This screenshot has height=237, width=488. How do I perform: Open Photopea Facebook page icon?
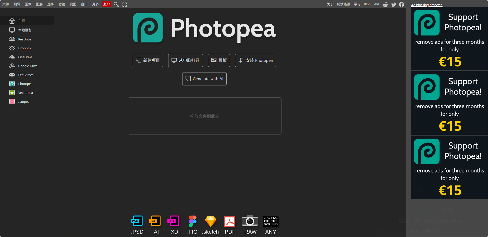[401, 4]
